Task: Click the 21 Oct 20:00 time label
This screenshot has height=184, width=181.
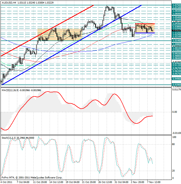Action: [89, 182]
